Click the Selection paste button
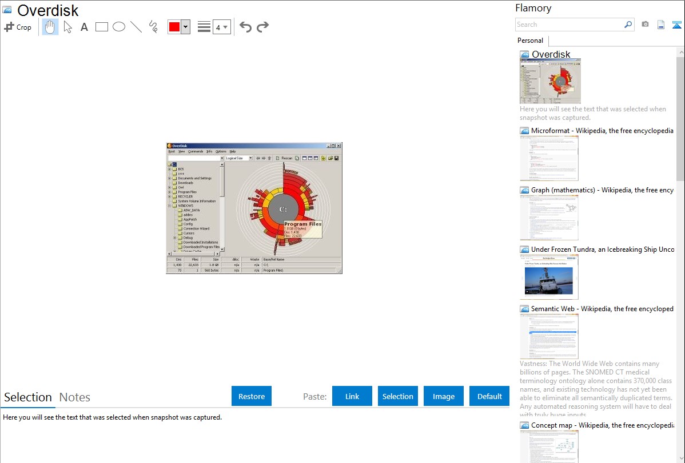 [398, 396]
